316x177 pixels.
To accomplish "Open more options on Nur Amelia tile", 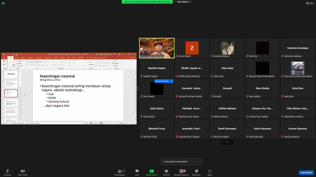I will pyautogui.click(x=172, y=81).
